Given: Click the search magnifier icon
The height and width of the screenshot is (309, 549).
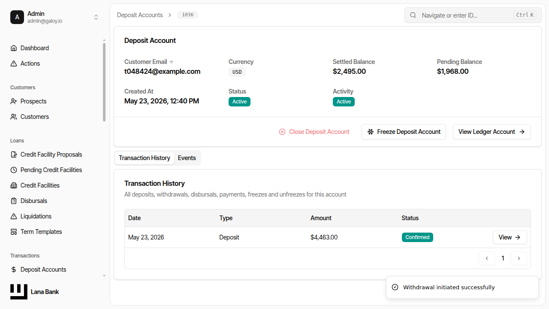Looking at the screenshot, I should [x=413, y=15].
